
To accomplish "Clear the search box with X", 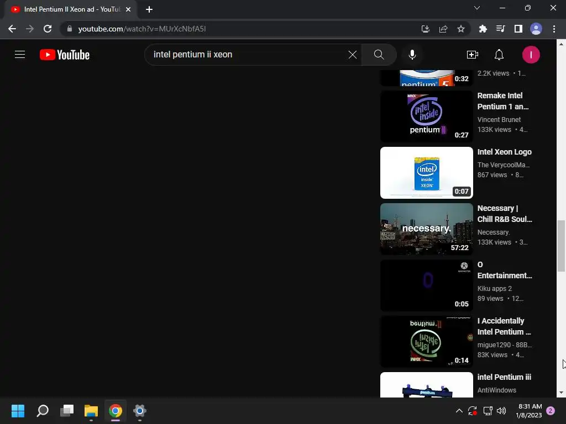I will coord(352,55).
